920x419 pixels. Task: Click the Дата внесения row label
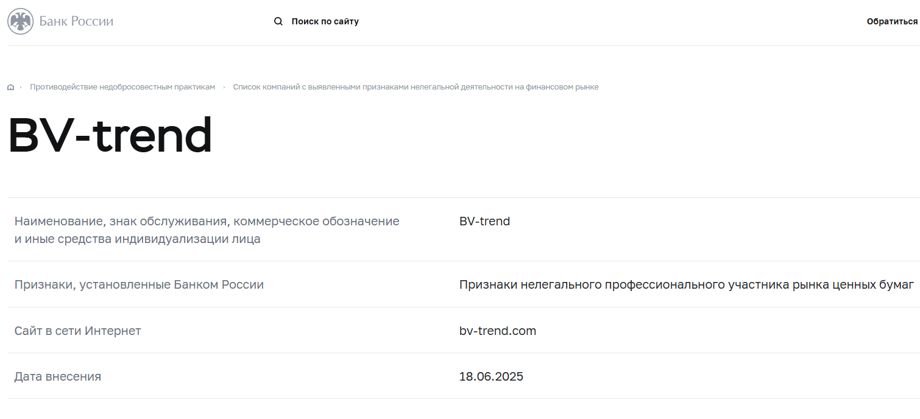pos(58,376)
